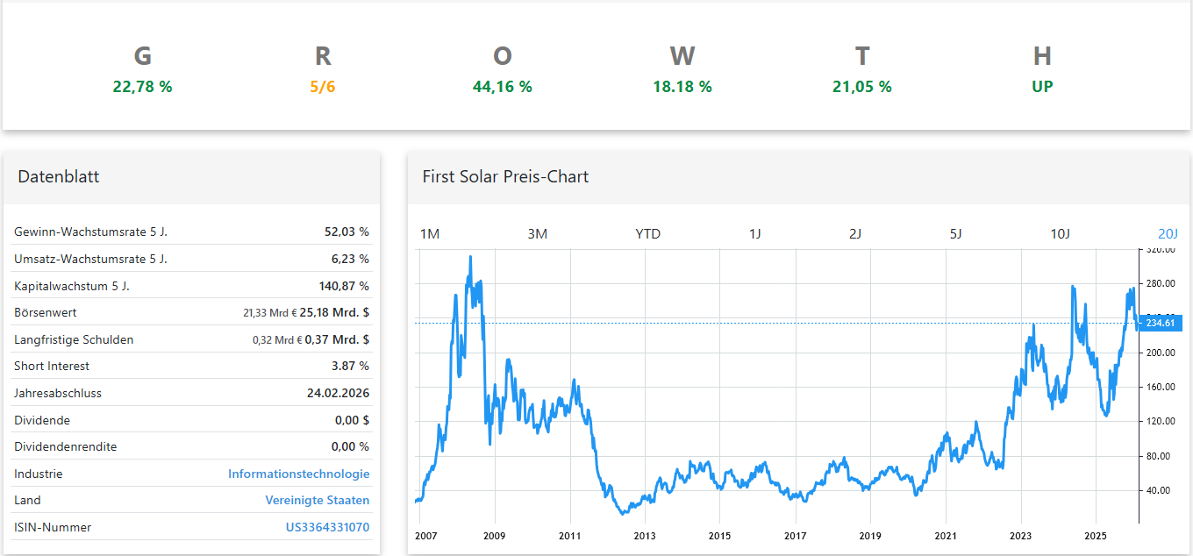Follow the Vereinigte Staaten country link
The image size is (1193, 556).
318,500
